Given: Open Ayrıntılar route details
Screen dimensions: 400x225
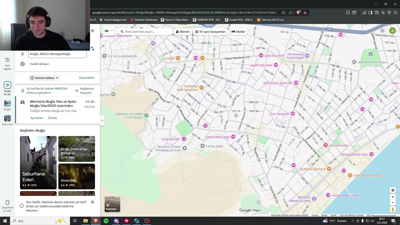Looking at the screenshot, I should pos(37,118).
